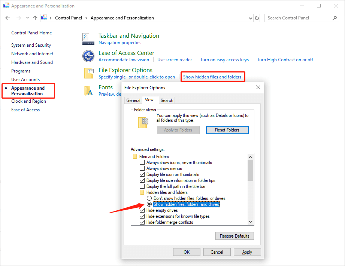This screenshot has width=345, height=266.
Task: Click the File Explorer Options folder icon
Action: click(x=89, y=73)
